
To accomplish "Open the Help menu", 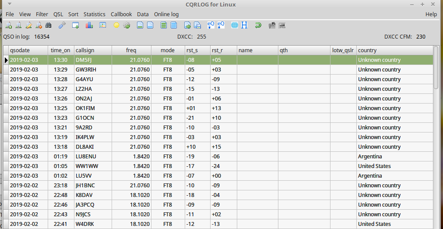I will point(431,14).
